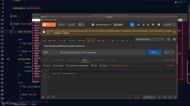
Task: Open manage environments gear icon
Action: pyautogui.click(x=174, y=39)
